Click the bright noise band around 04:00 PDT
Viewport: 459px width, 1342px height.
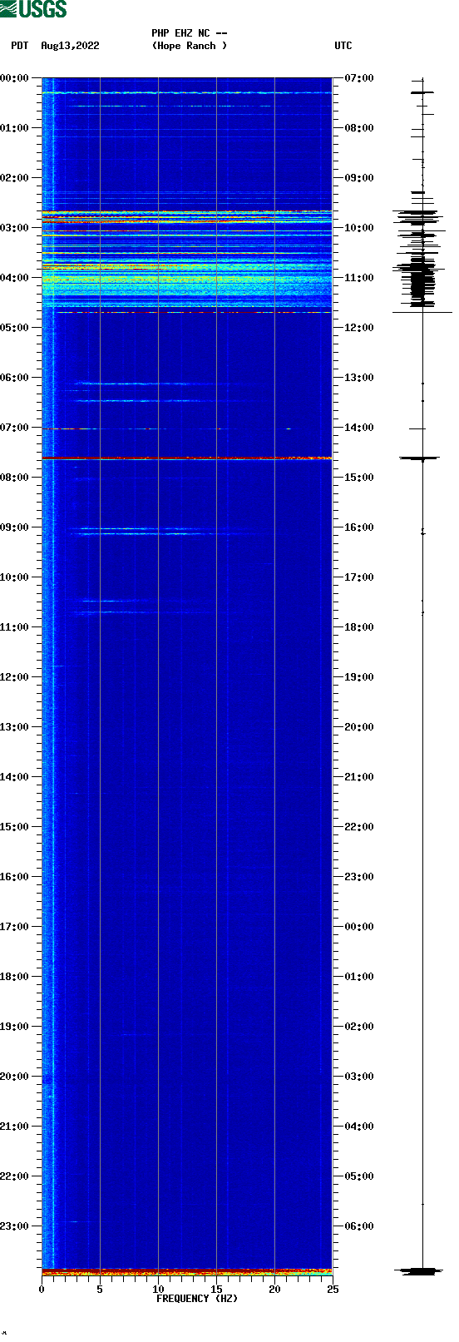(187, 280)
